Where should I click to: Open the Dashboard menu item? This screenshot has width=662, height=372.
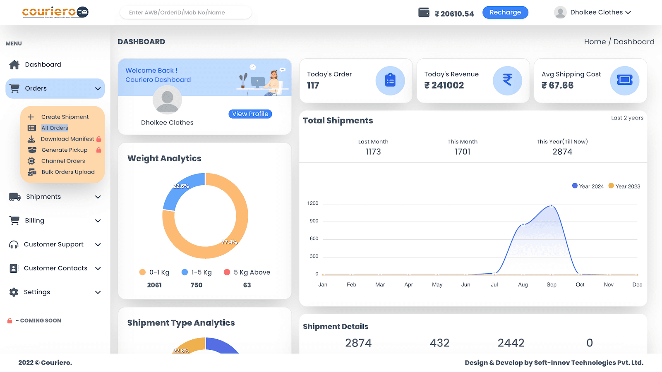pyautogui.click(x=43, y=64)
